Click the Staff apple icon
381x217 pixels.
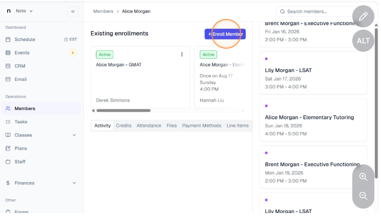(x=8, y=162)
